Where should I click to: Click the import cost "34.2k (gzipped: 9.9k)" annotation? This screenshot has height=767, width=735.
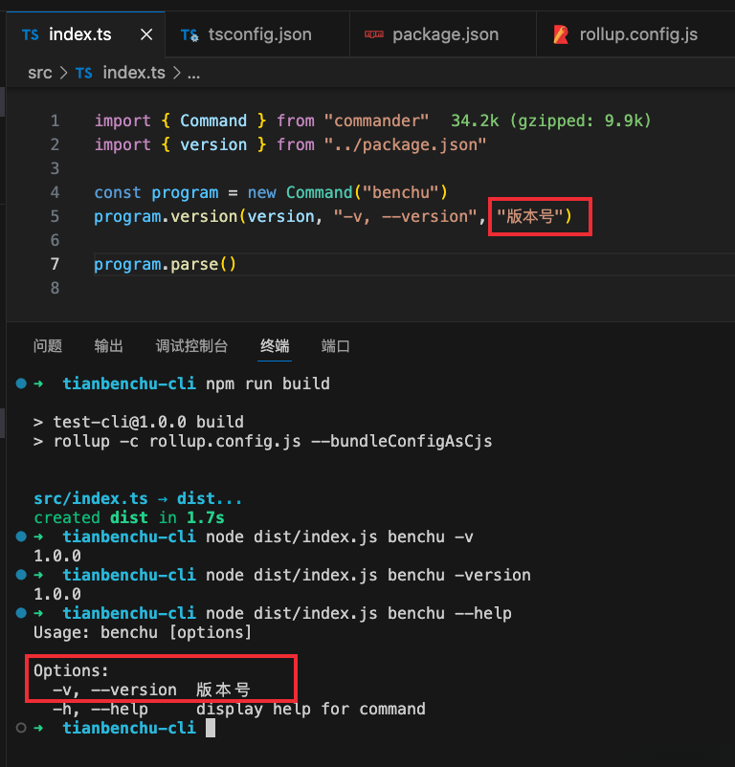click(551, 121)
